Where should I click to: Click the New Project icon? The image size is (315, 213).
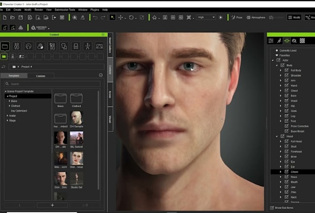click(x=5, y=18)
